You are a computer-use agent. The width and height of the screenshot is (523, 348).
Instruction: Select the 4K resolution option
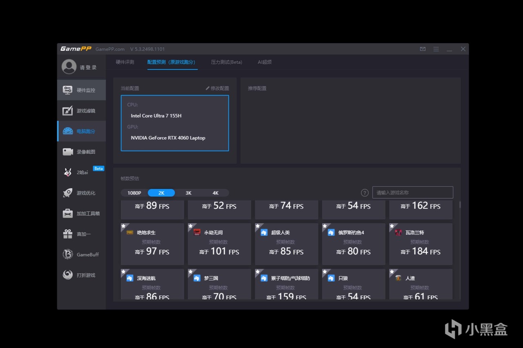tap(215, 193)
